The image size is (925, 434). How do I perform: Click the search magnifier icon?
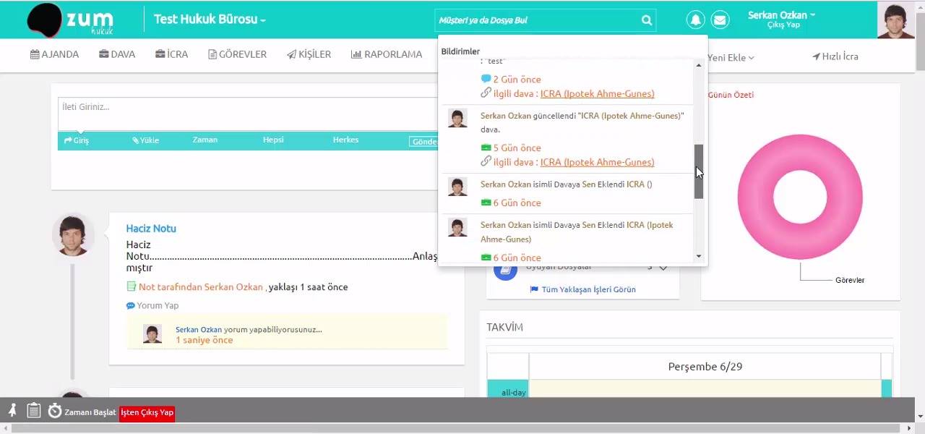coord(647,20)
